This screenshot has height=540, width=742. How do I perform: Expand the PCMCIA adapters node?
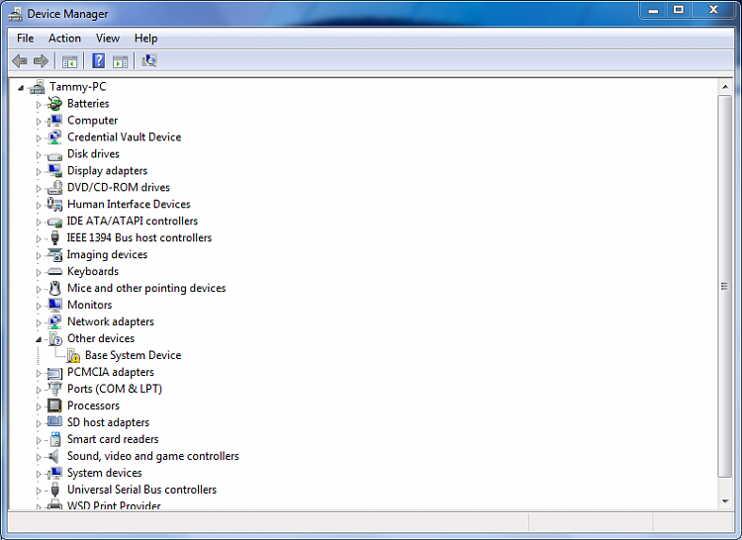pyautogui.click(x=39, y=373)
